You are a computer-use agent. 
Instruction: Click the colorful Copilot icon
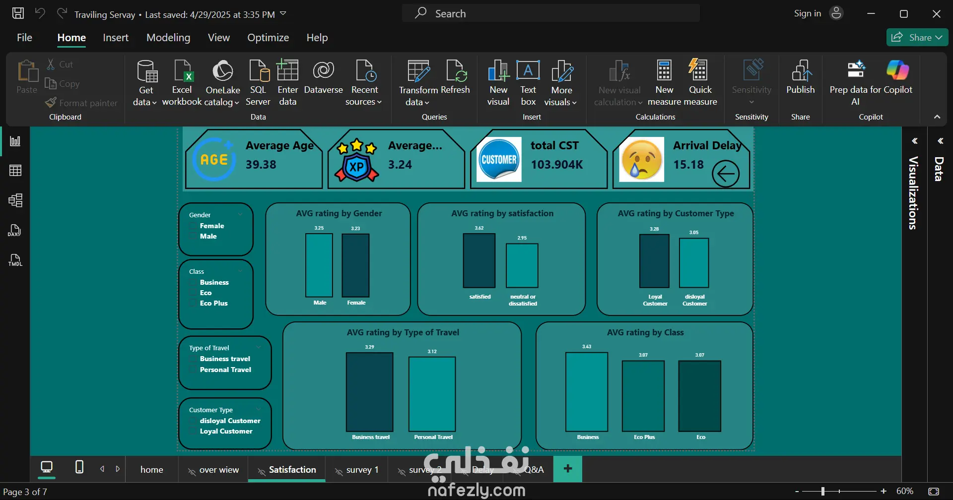[897, 70]
